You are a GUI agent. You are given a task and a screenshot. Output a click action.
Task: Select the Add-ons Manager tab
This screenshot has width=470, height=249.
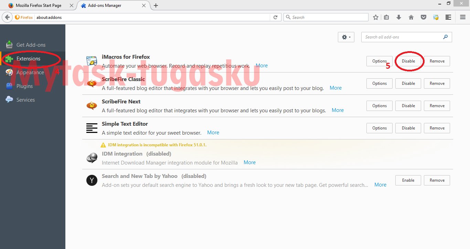113,5
